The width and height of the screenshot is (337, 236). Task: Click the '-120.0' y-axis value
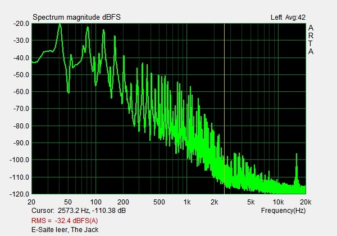coord(19,194)
